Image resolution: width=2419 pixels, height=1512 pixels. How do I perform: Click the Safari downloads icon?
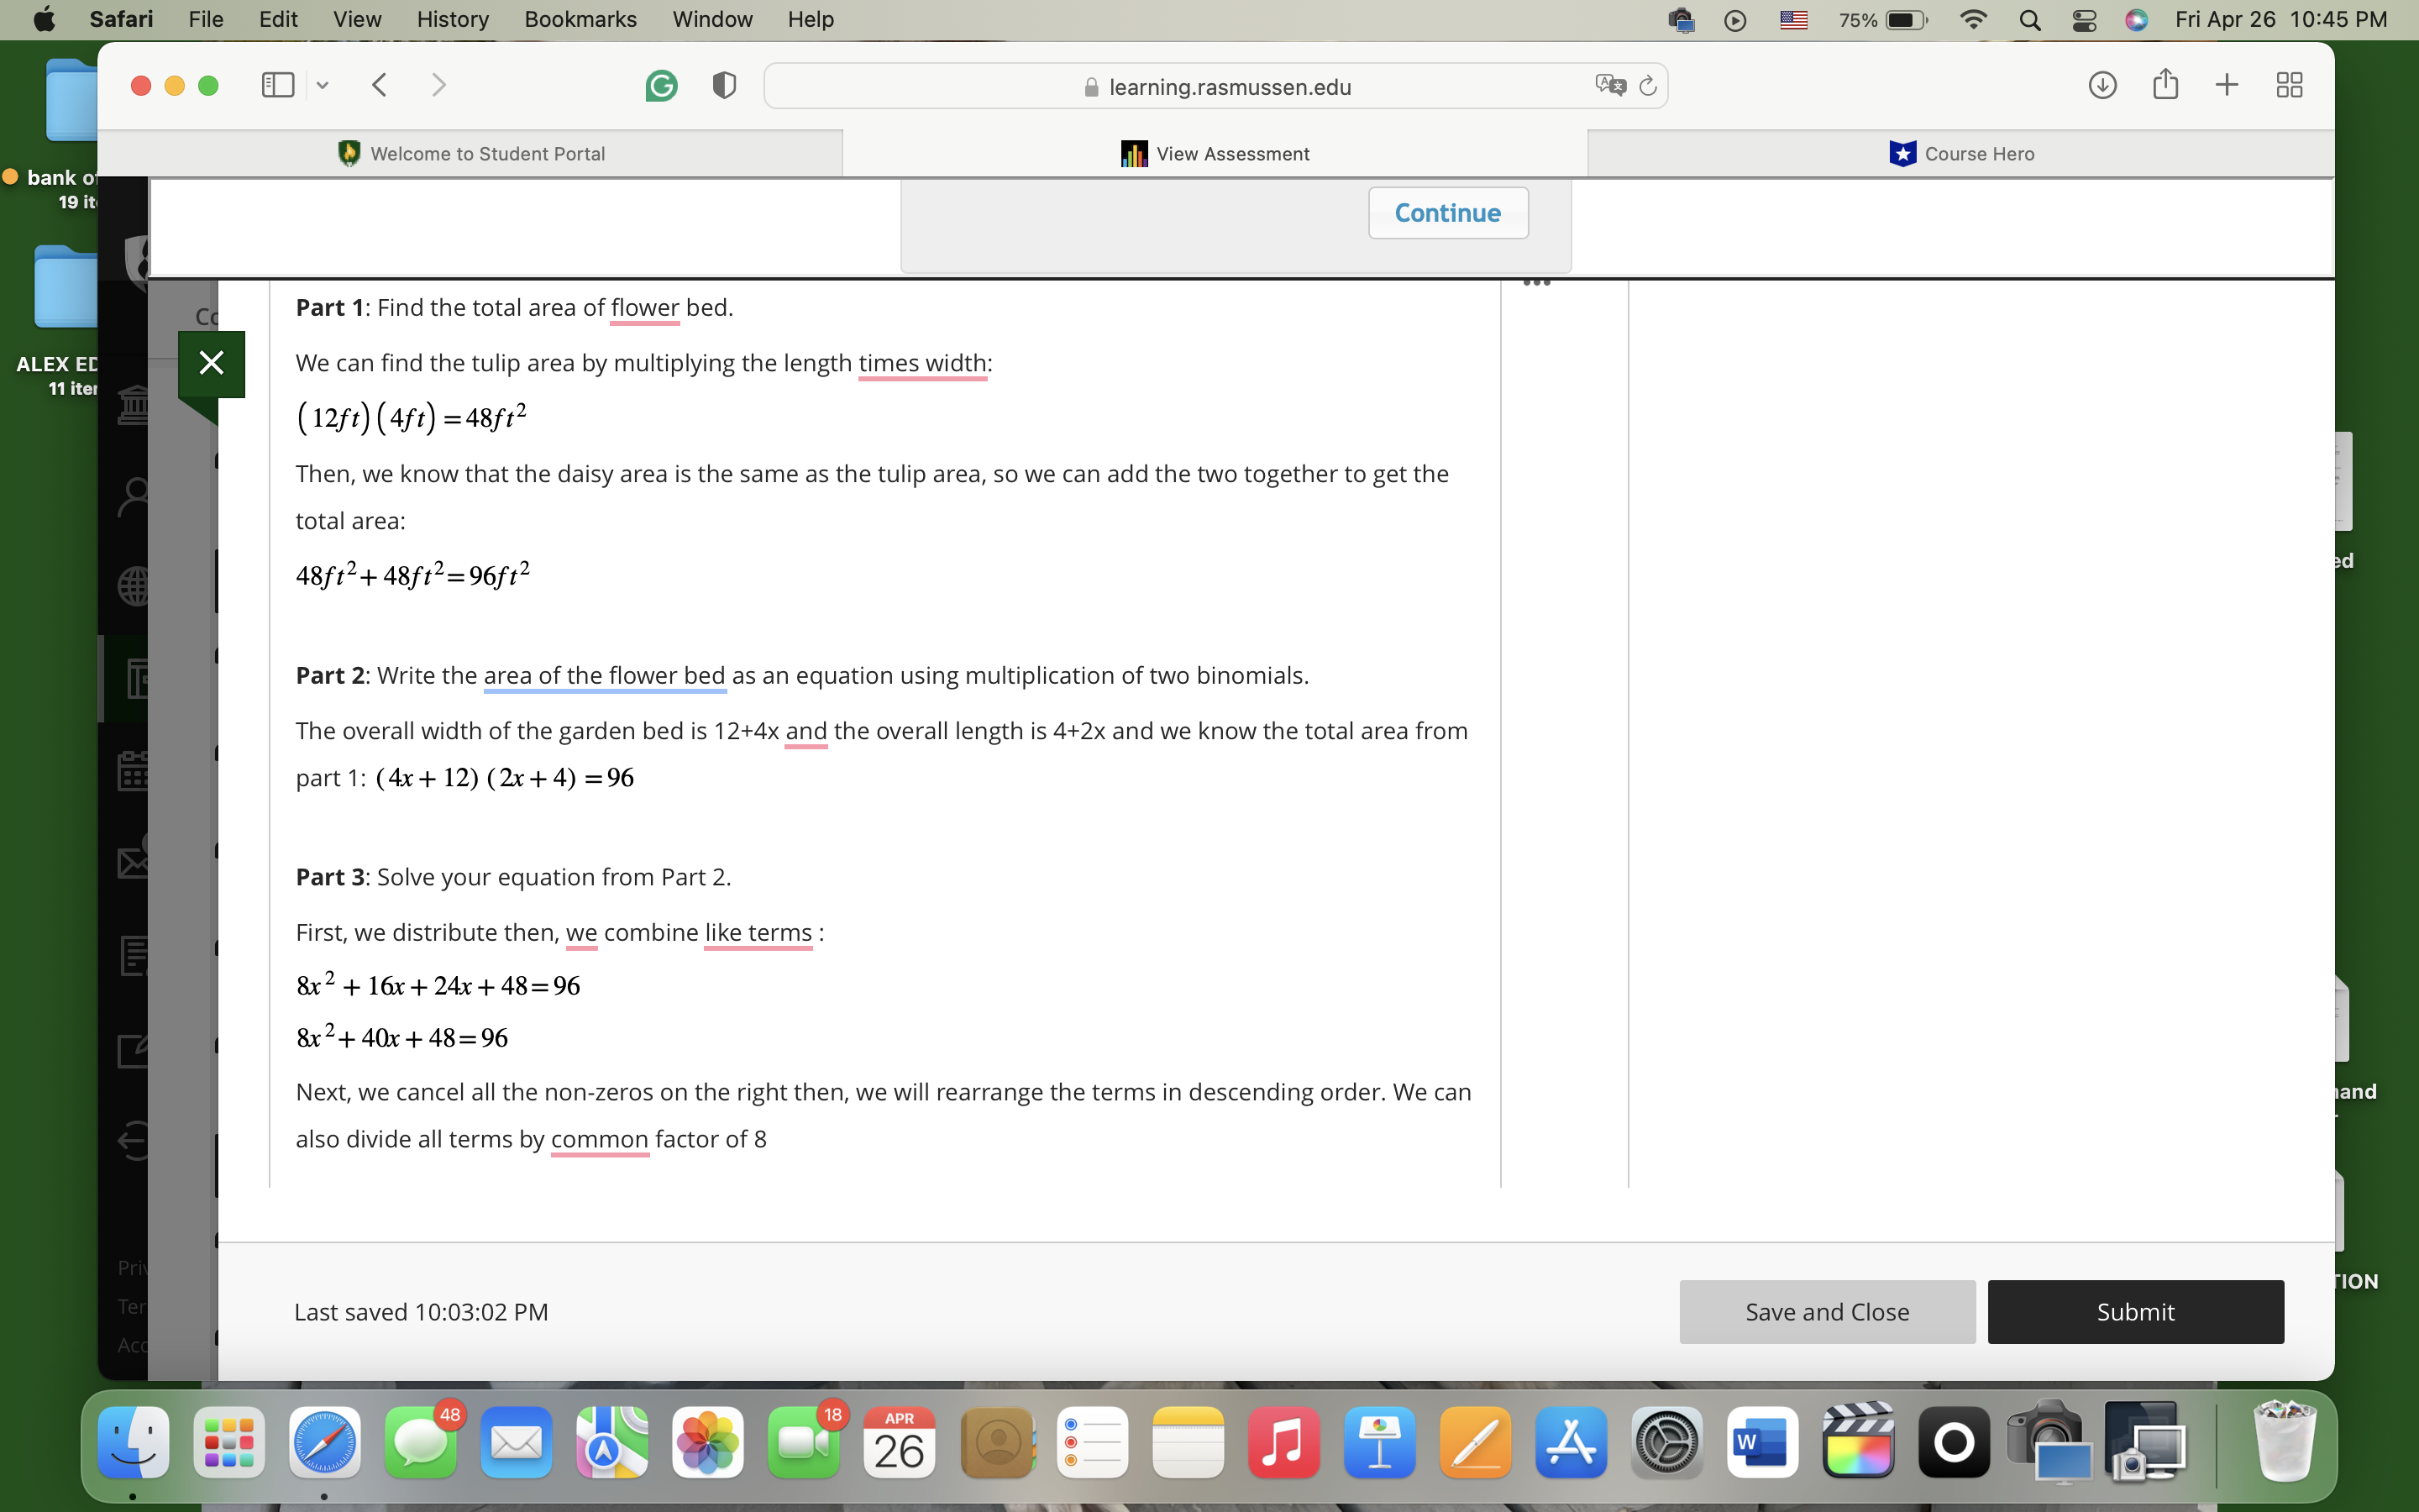[2103, 85]
